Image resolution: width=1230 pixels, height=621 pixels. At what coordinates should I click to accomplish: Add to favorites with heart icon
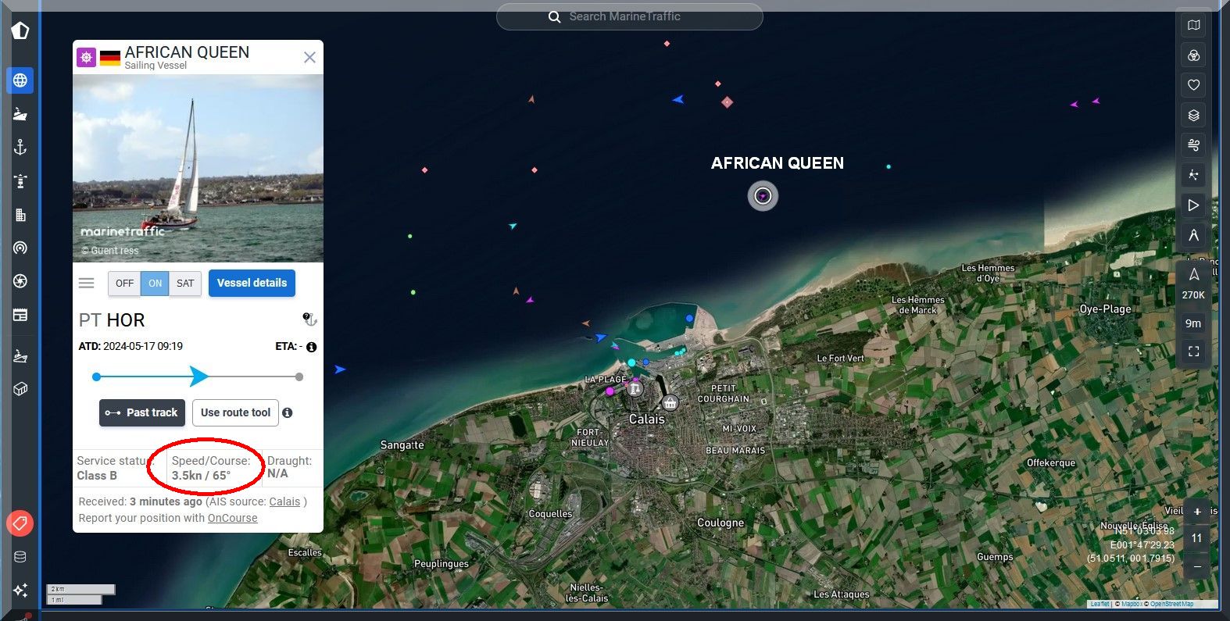point(1193,85)
